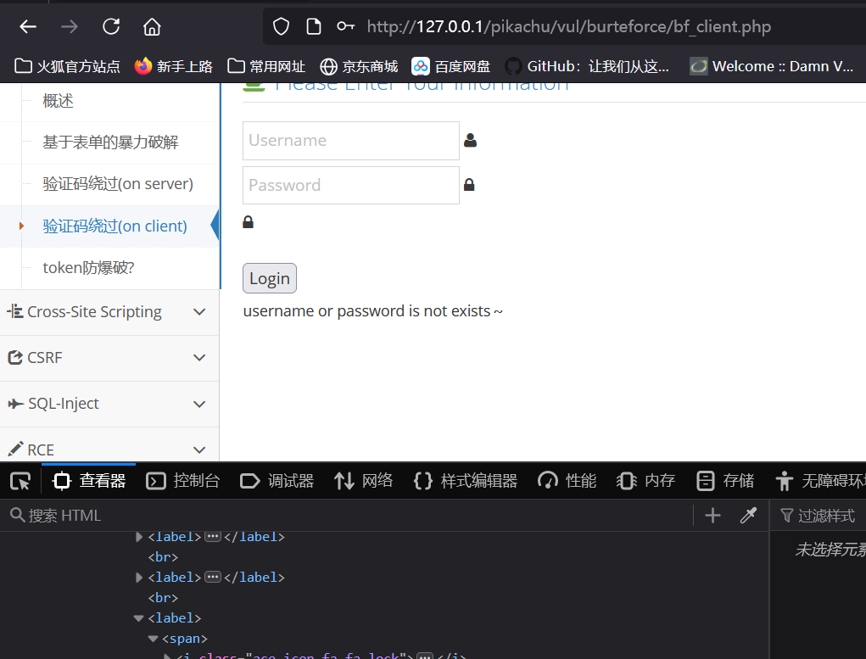Click the ellipsis badge in first label node

(213, 537)
